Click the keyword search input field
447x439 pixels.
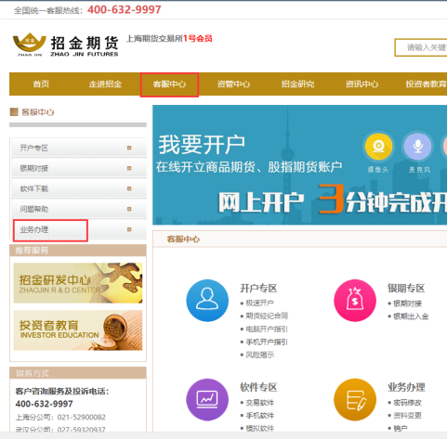[421, 47]
